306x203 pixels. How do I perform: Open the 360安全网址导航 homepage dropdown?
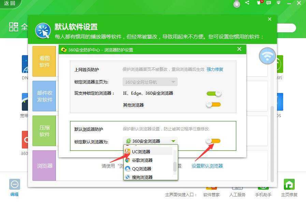(150, 82)
